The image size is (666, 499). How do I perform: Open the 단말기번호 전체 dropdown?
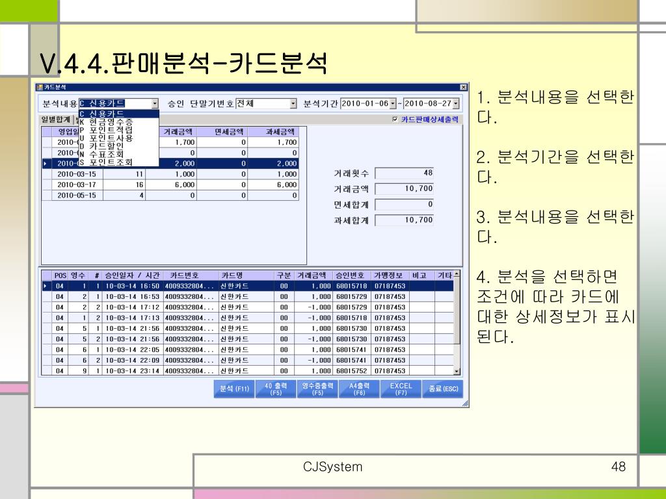(293, 103)
